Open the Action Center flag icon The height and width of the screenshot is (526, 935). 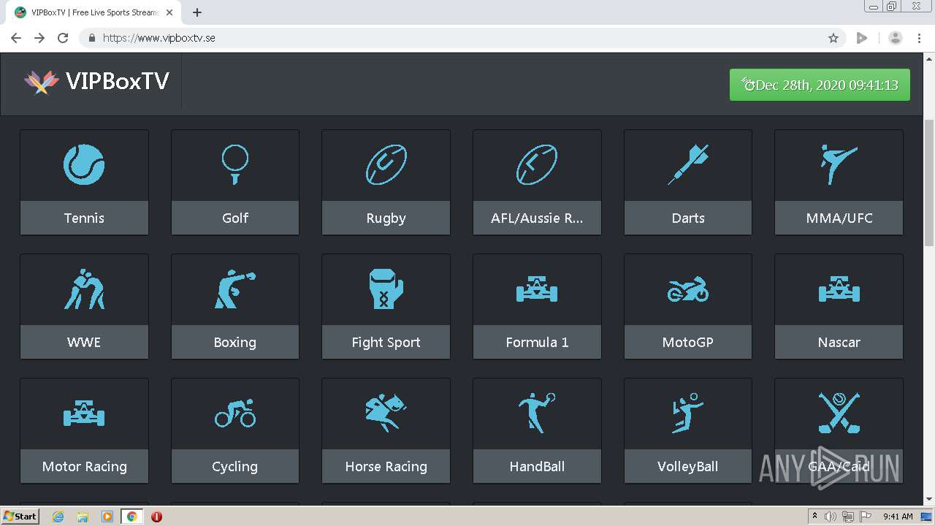click(866, 517)
